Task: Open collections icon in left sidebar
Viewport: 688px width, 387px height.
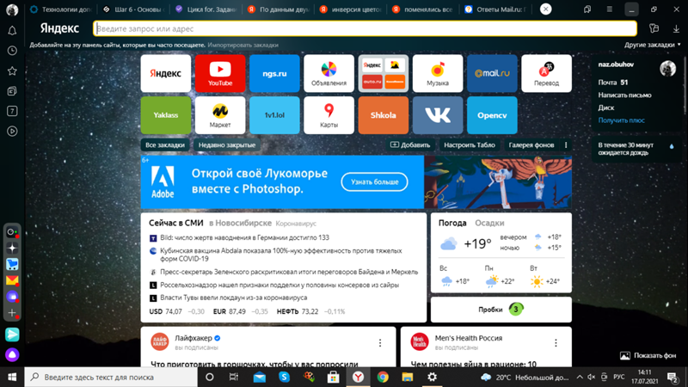Action: point(12,91)
